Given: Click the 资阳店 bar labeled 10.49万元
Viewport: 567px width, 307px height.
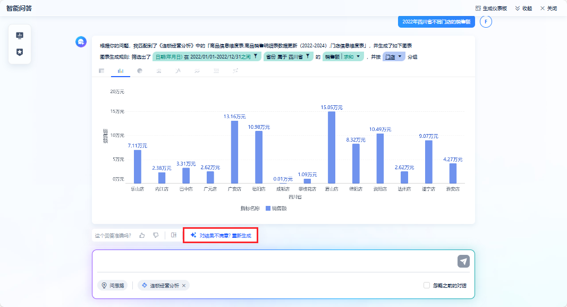Looking at the screenshot, I should [x=380, y=159].
